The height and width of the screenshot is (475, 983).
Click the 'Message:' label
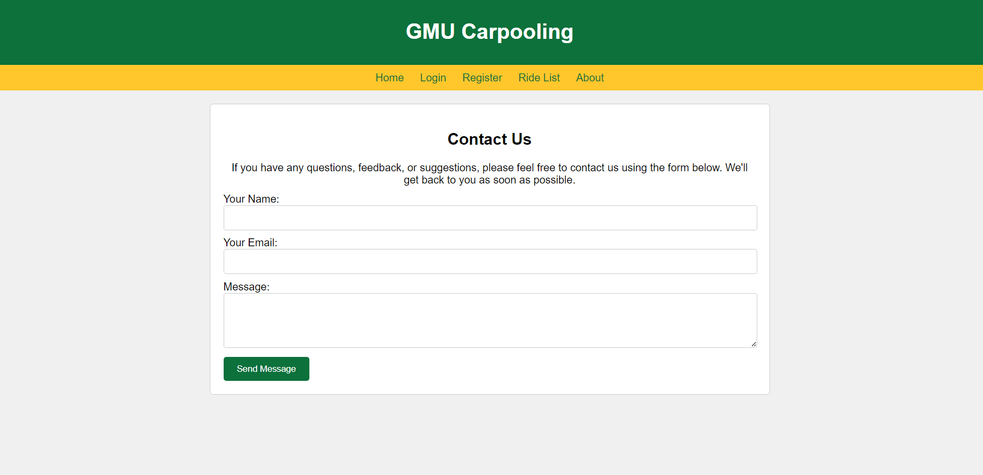(x=247, y=287)
